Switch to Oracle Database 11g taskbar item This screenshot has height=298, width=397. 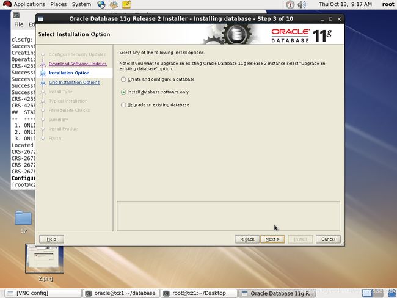coord(277,293)
